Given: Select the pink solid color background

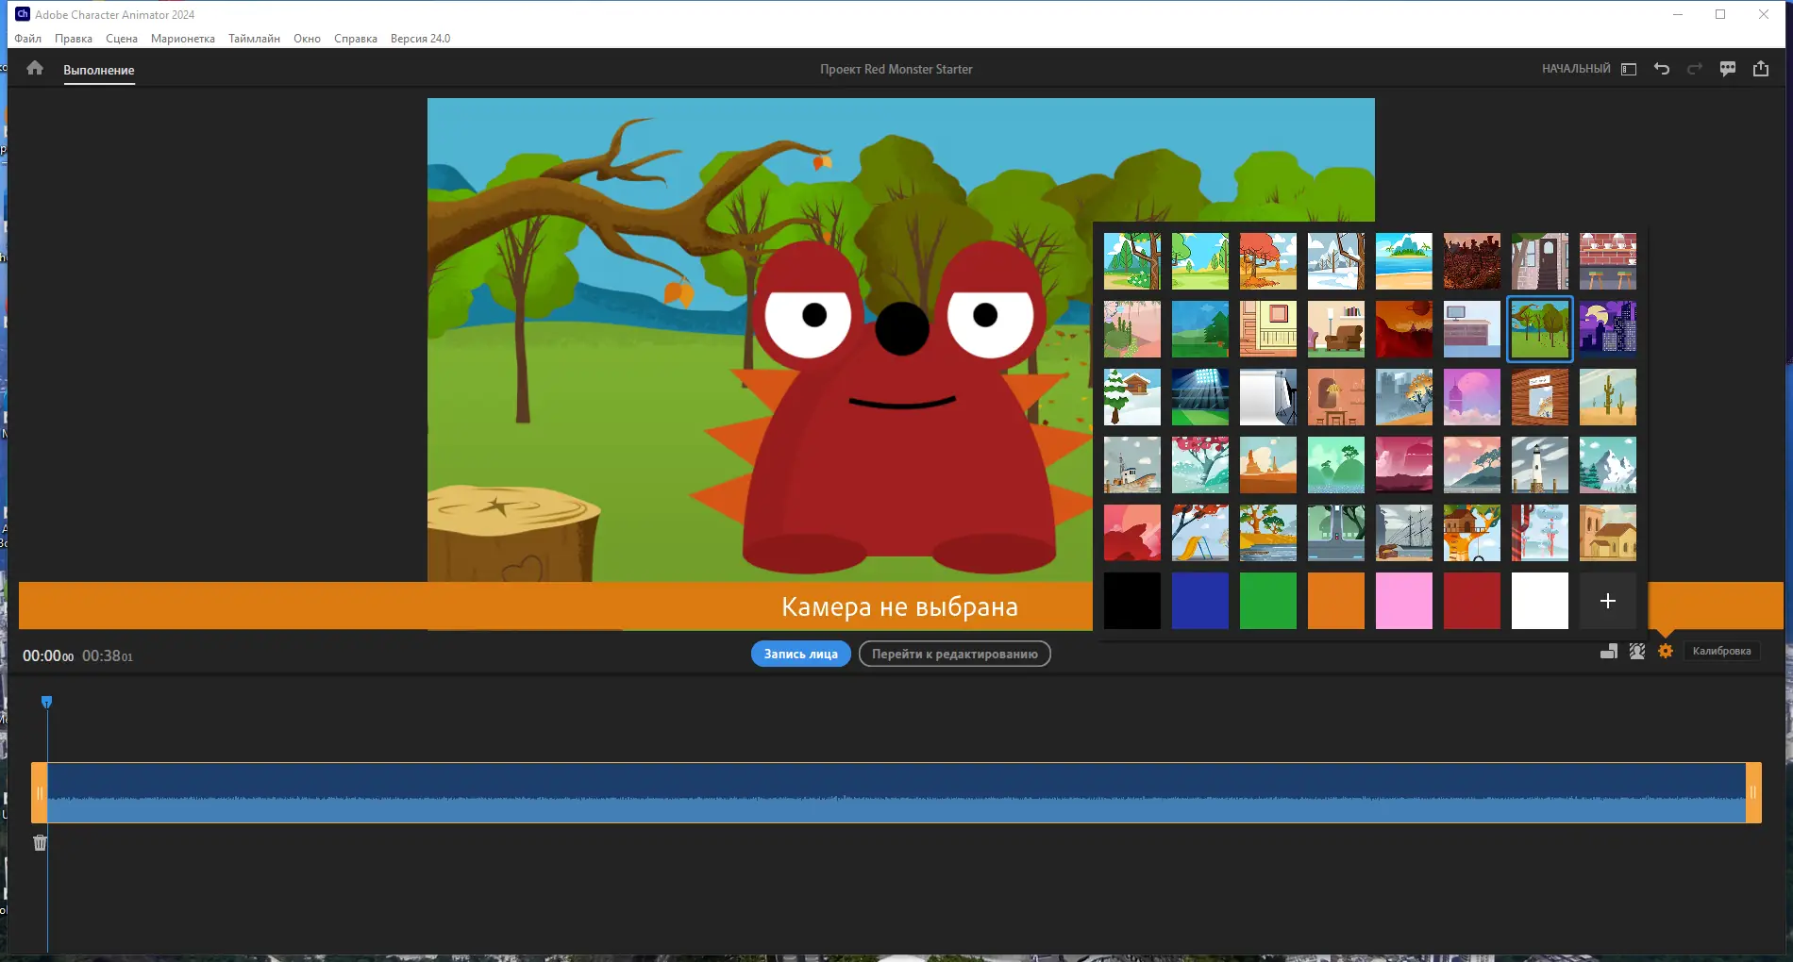Looking at the screenshot, I should (x=1404, y=601).
